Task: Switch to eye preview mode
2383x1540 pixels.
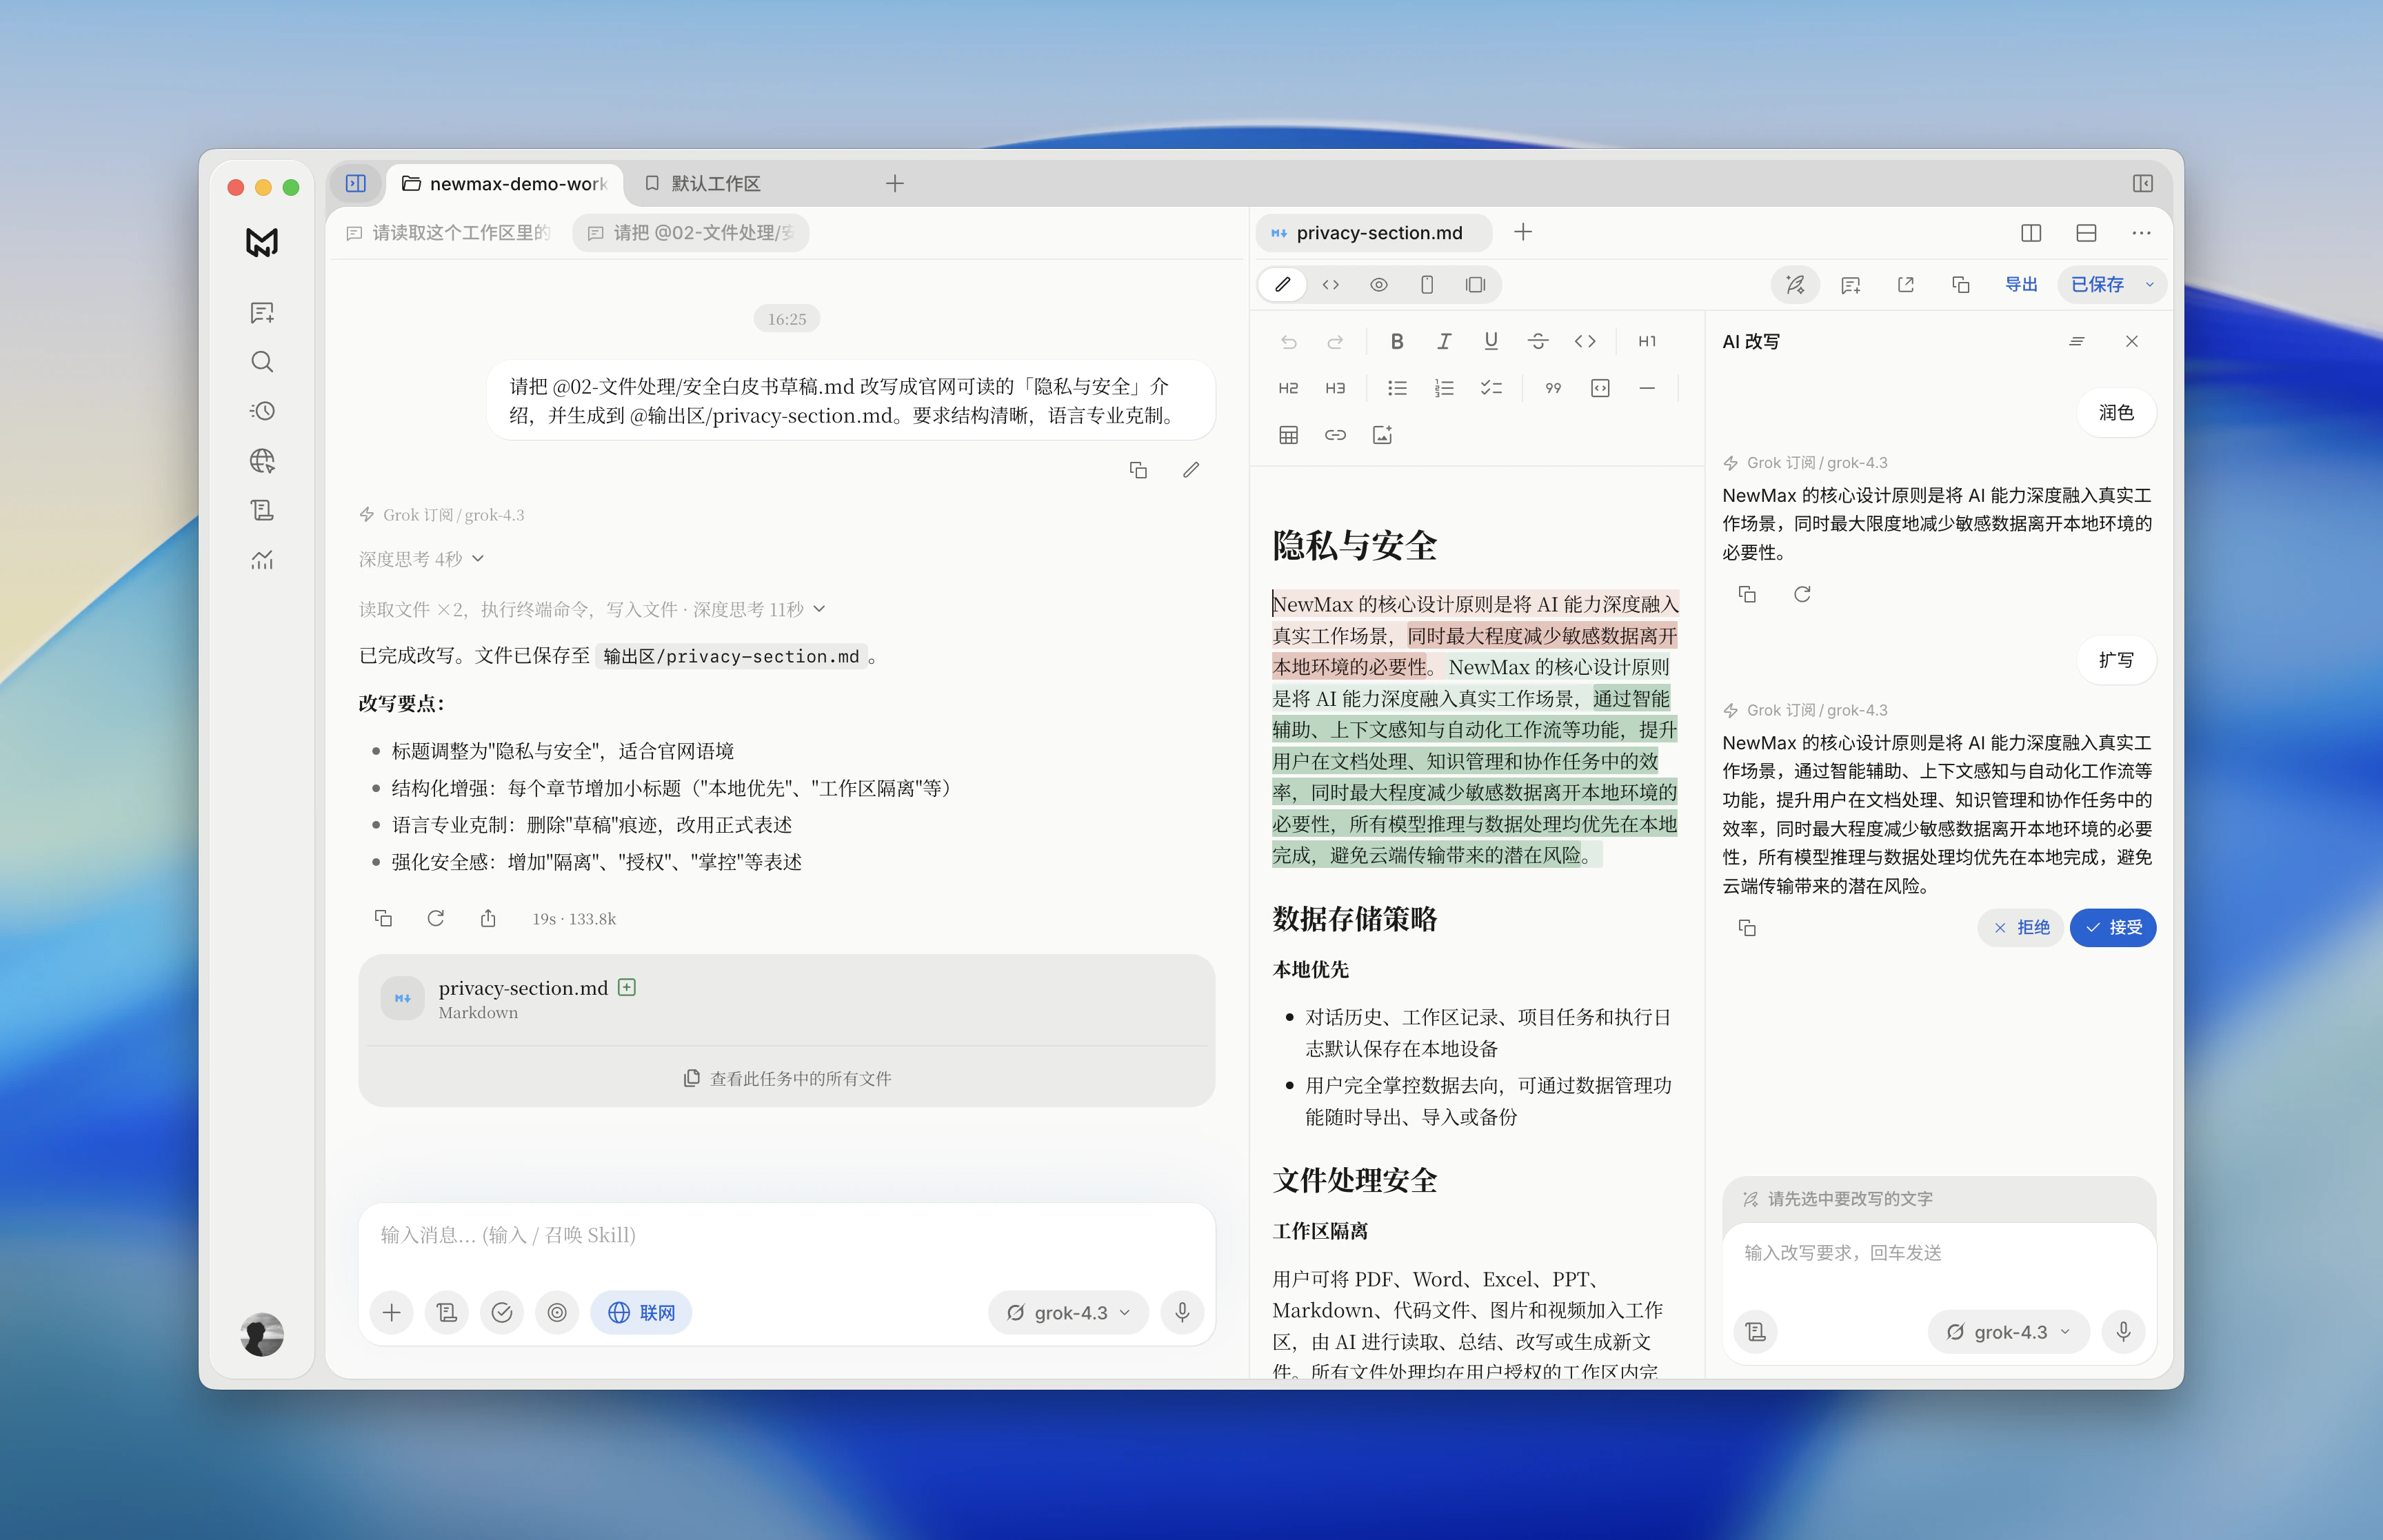Action: [x=1378, y=285]
